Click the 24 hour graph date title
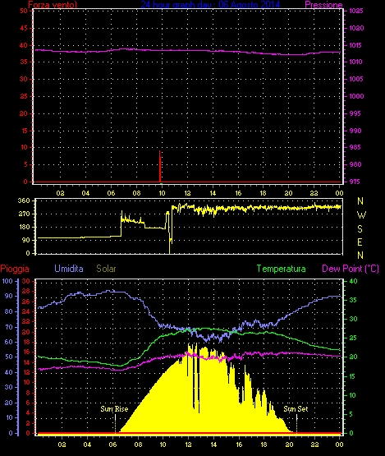385x456 pixels. click(x=210, y=4)
